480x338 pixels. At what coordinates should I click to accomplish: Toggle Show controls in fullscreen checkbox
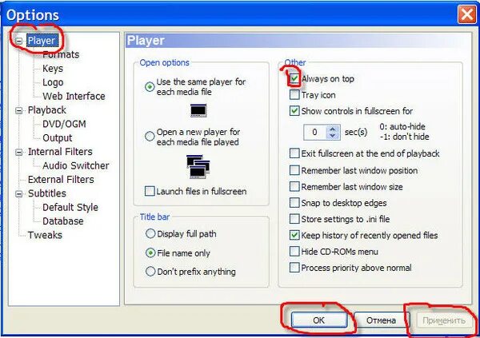(294, 111)
